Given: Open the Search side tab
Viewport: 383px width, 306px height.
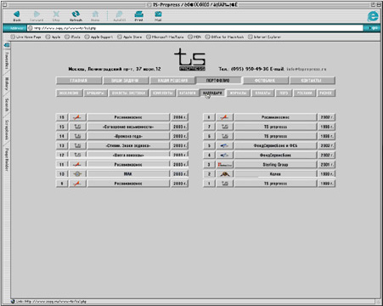Looking at the screenshot, I should click(x=7, y=105).
